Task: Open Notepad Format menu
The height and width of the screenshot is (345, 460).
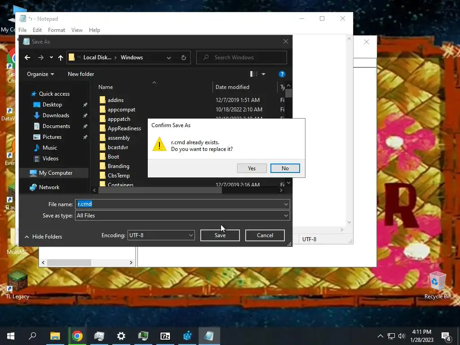Action: tap(57, 30)
